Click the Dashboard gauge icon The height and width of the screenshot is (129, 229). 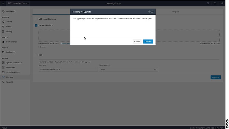3,11
